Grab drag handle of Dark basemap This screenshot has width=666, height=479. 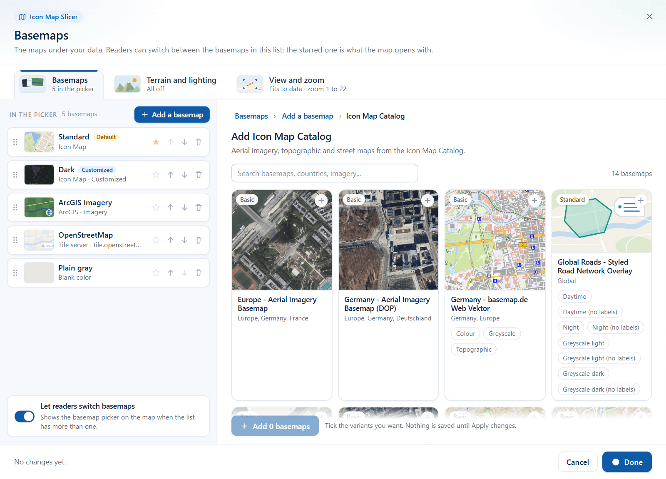(x=15, y=175)
